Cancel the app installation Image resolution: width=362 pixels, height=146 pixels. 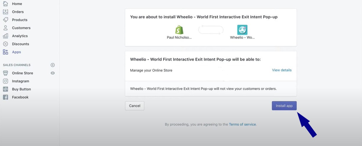pos(134,106)
